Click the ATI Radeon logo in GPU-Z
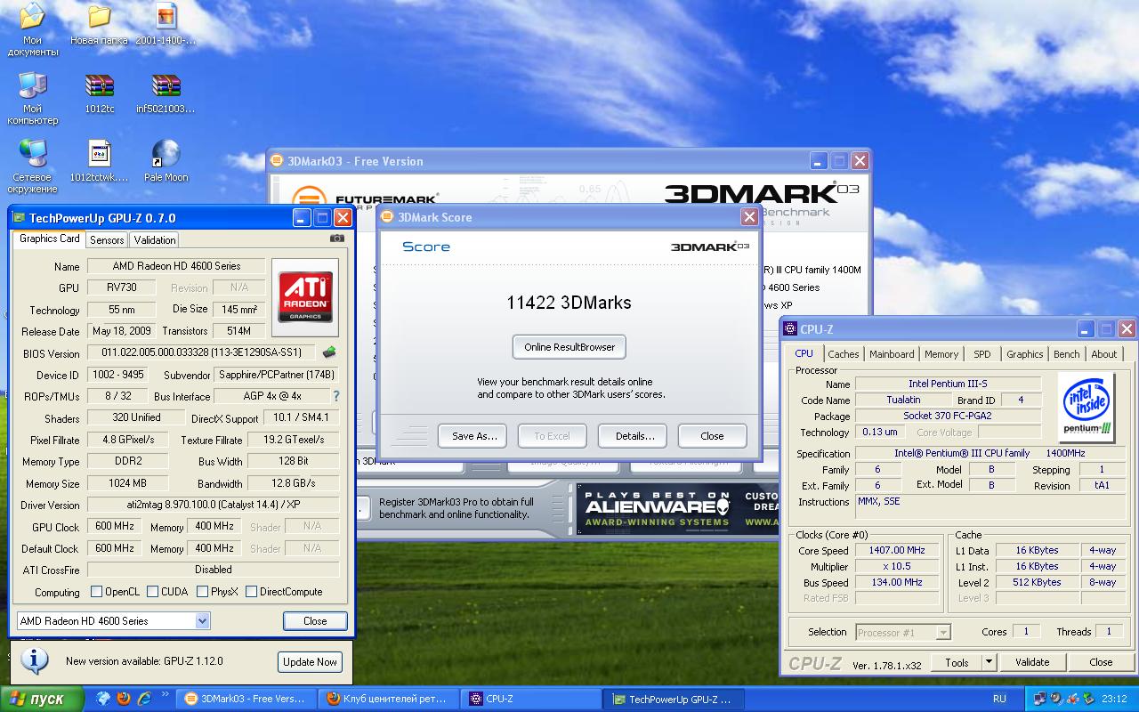Viewport: 1139px width, 712px height. click(306, 297)
